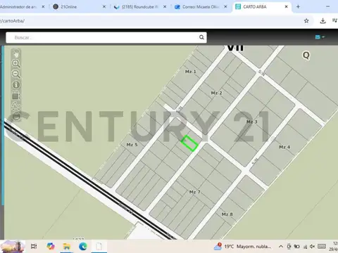Open File Explorer from taskbar
The width and height of the screenshot is (338, 253).
coord(67,246)
